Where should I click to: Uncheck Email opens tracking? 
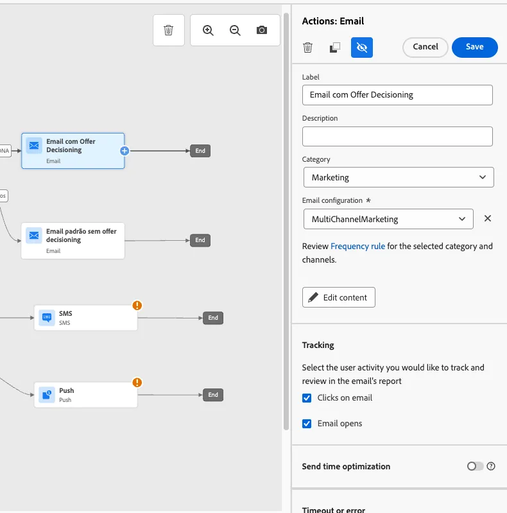tap(307, 424)
